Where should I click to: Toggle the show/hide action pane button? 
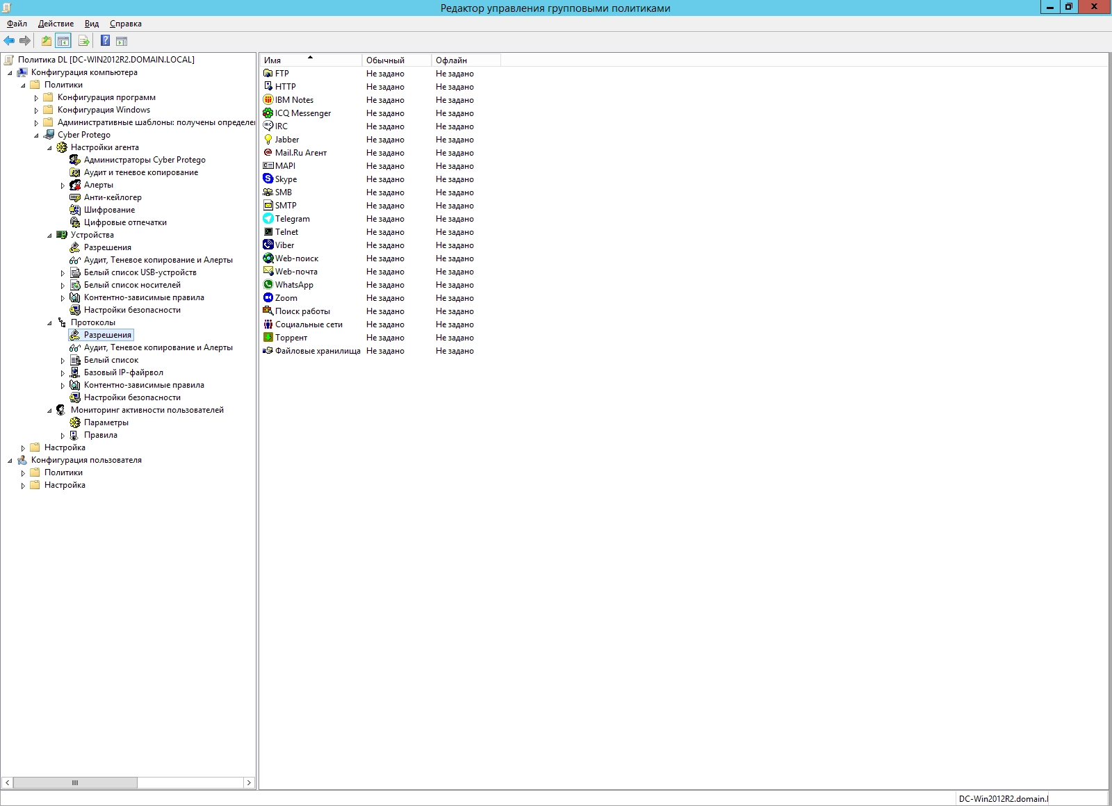(122, 41)
